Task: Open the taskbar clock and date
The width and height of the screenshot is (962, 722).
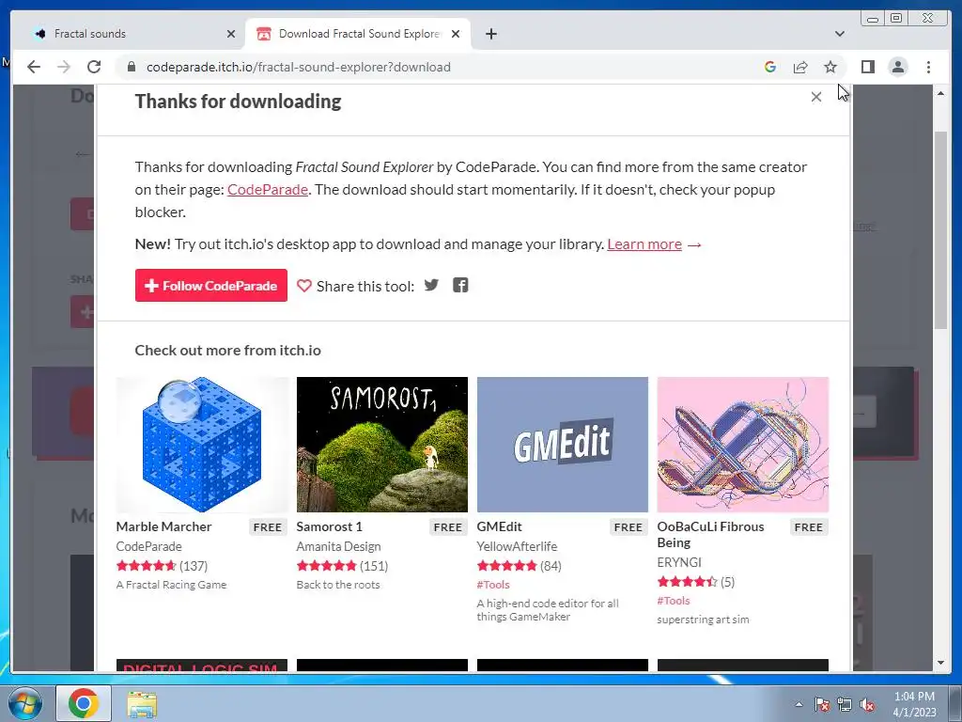Action: pos(914,704)
